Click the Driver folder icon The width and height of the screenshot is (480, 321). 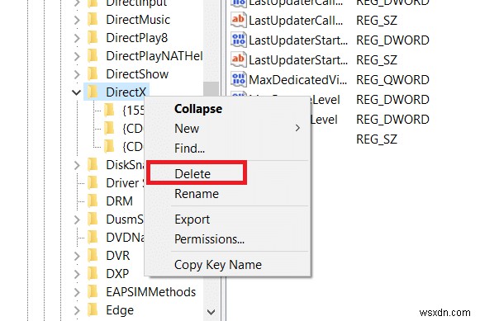93,183
